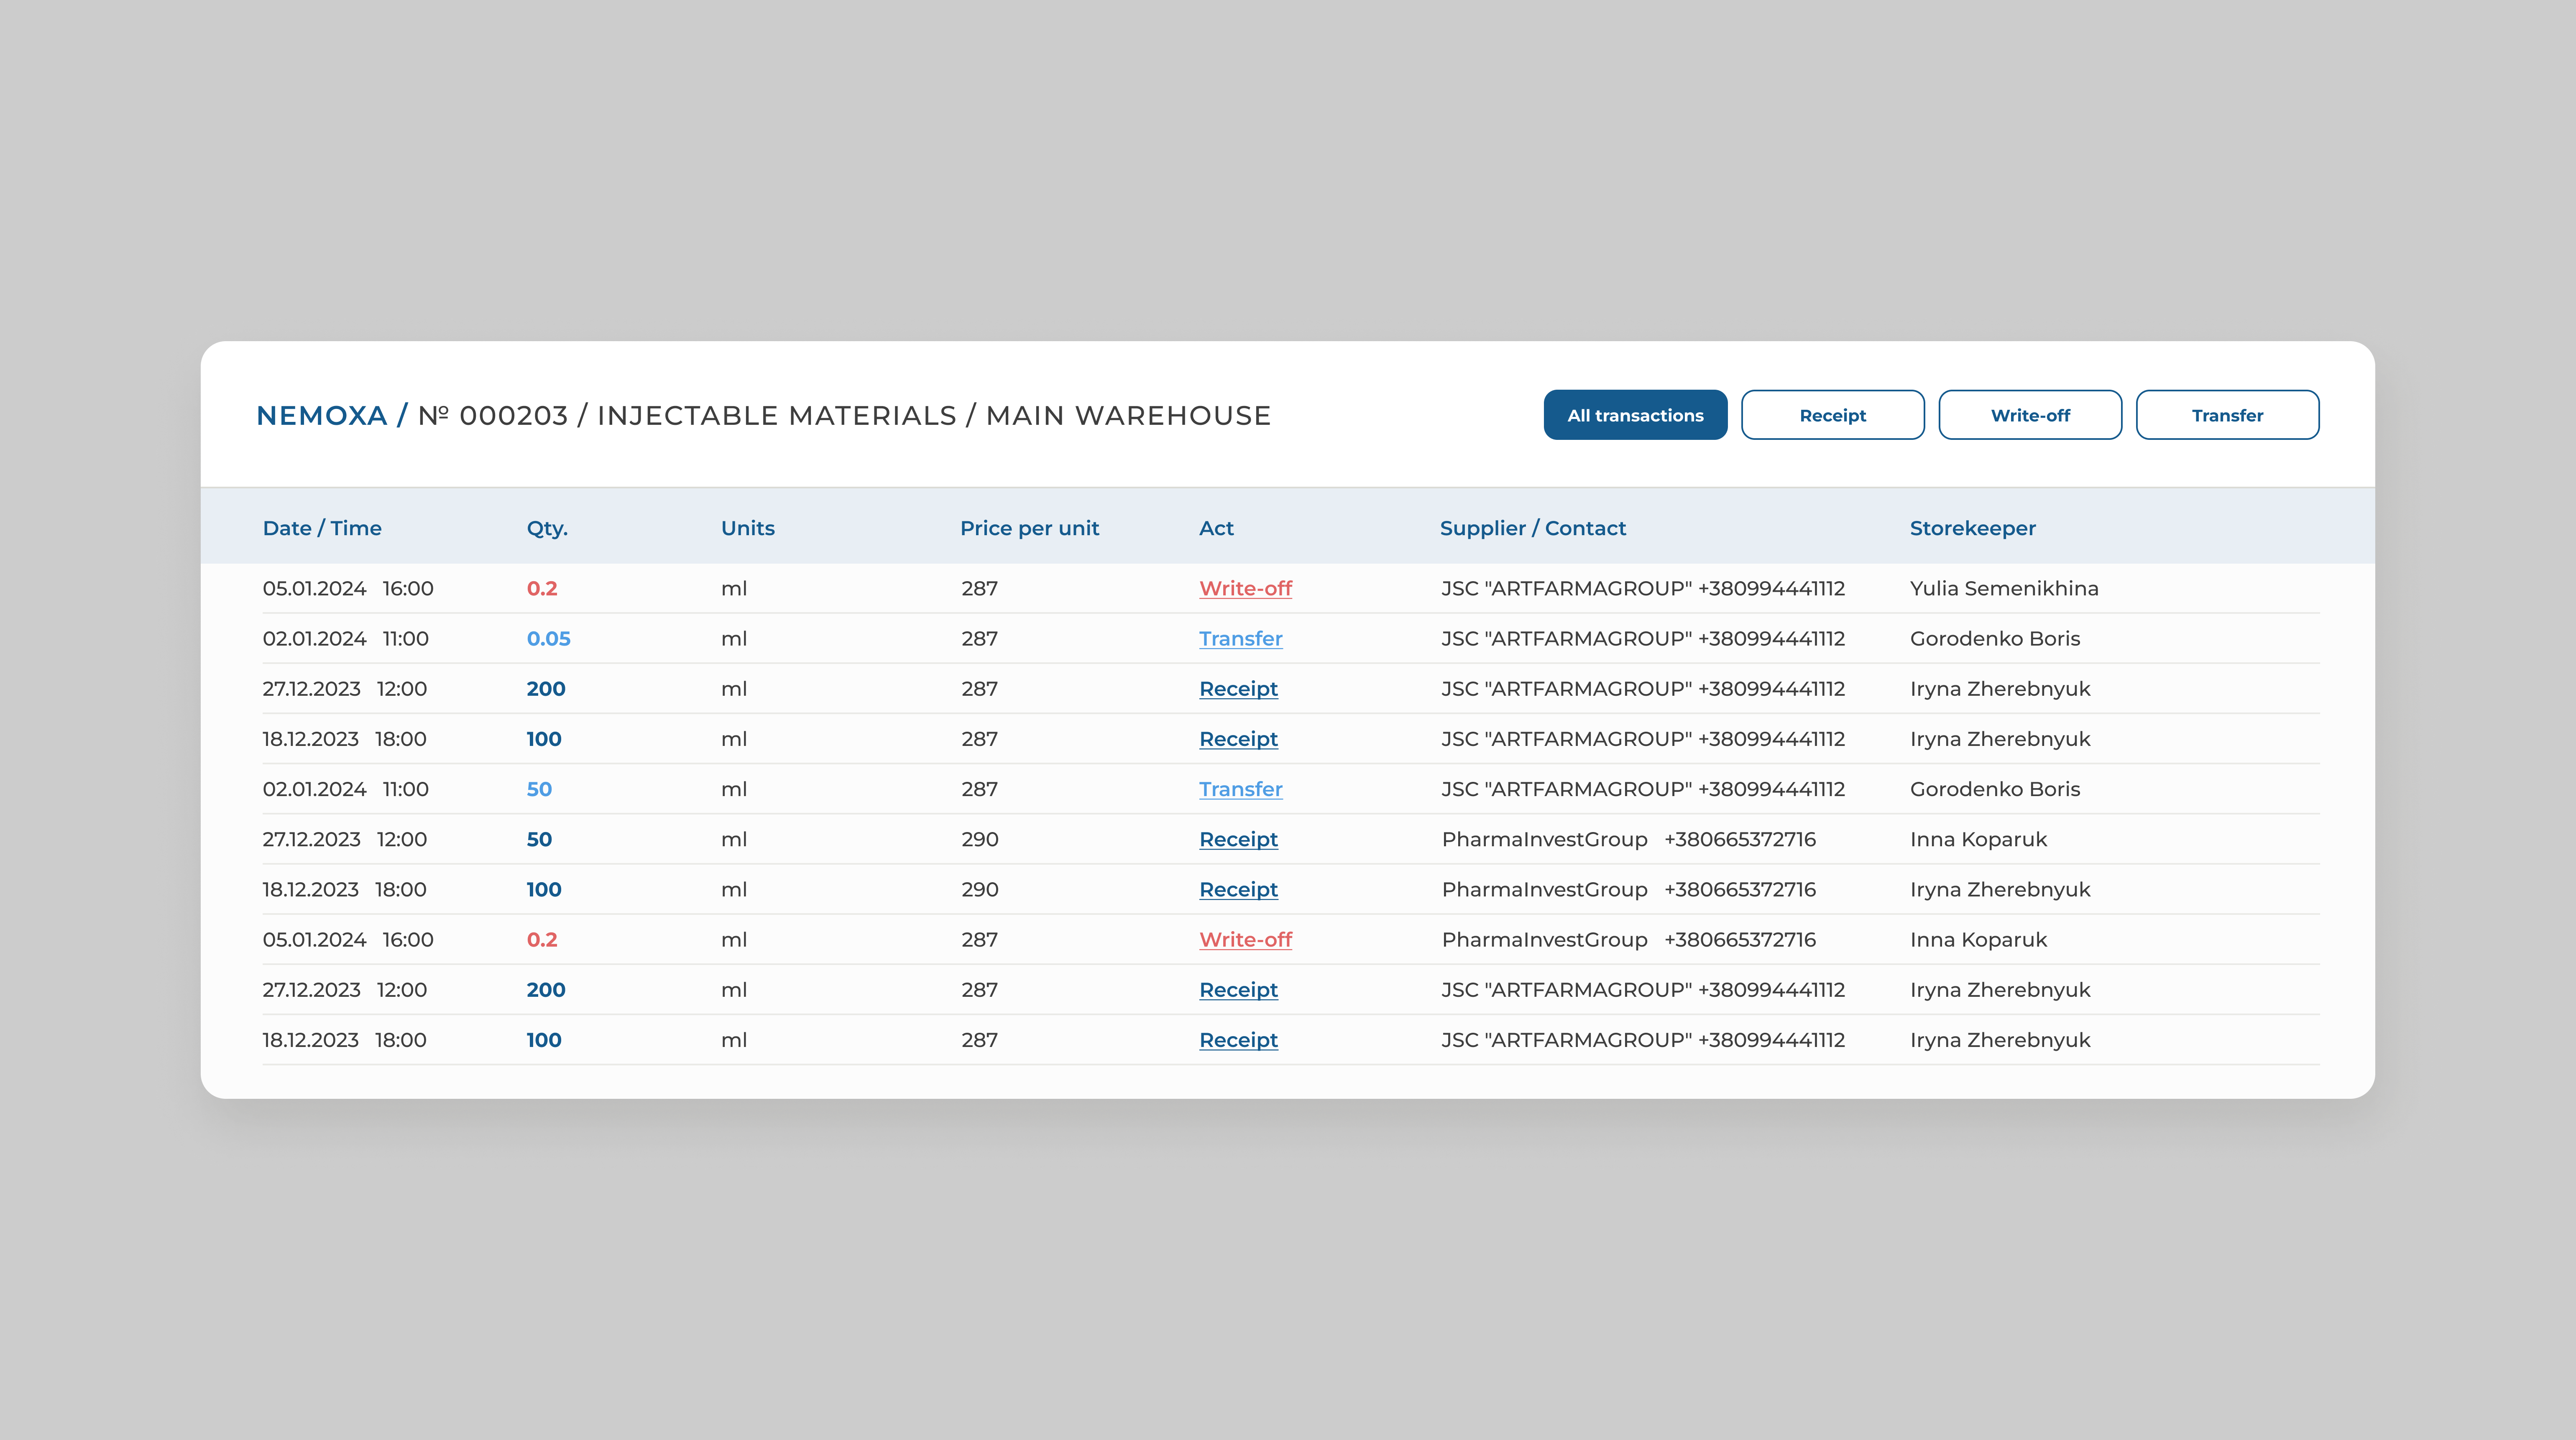Switch to the Transfer filter tab
2576x1440 pixels.
click(x=2227, y=415)
